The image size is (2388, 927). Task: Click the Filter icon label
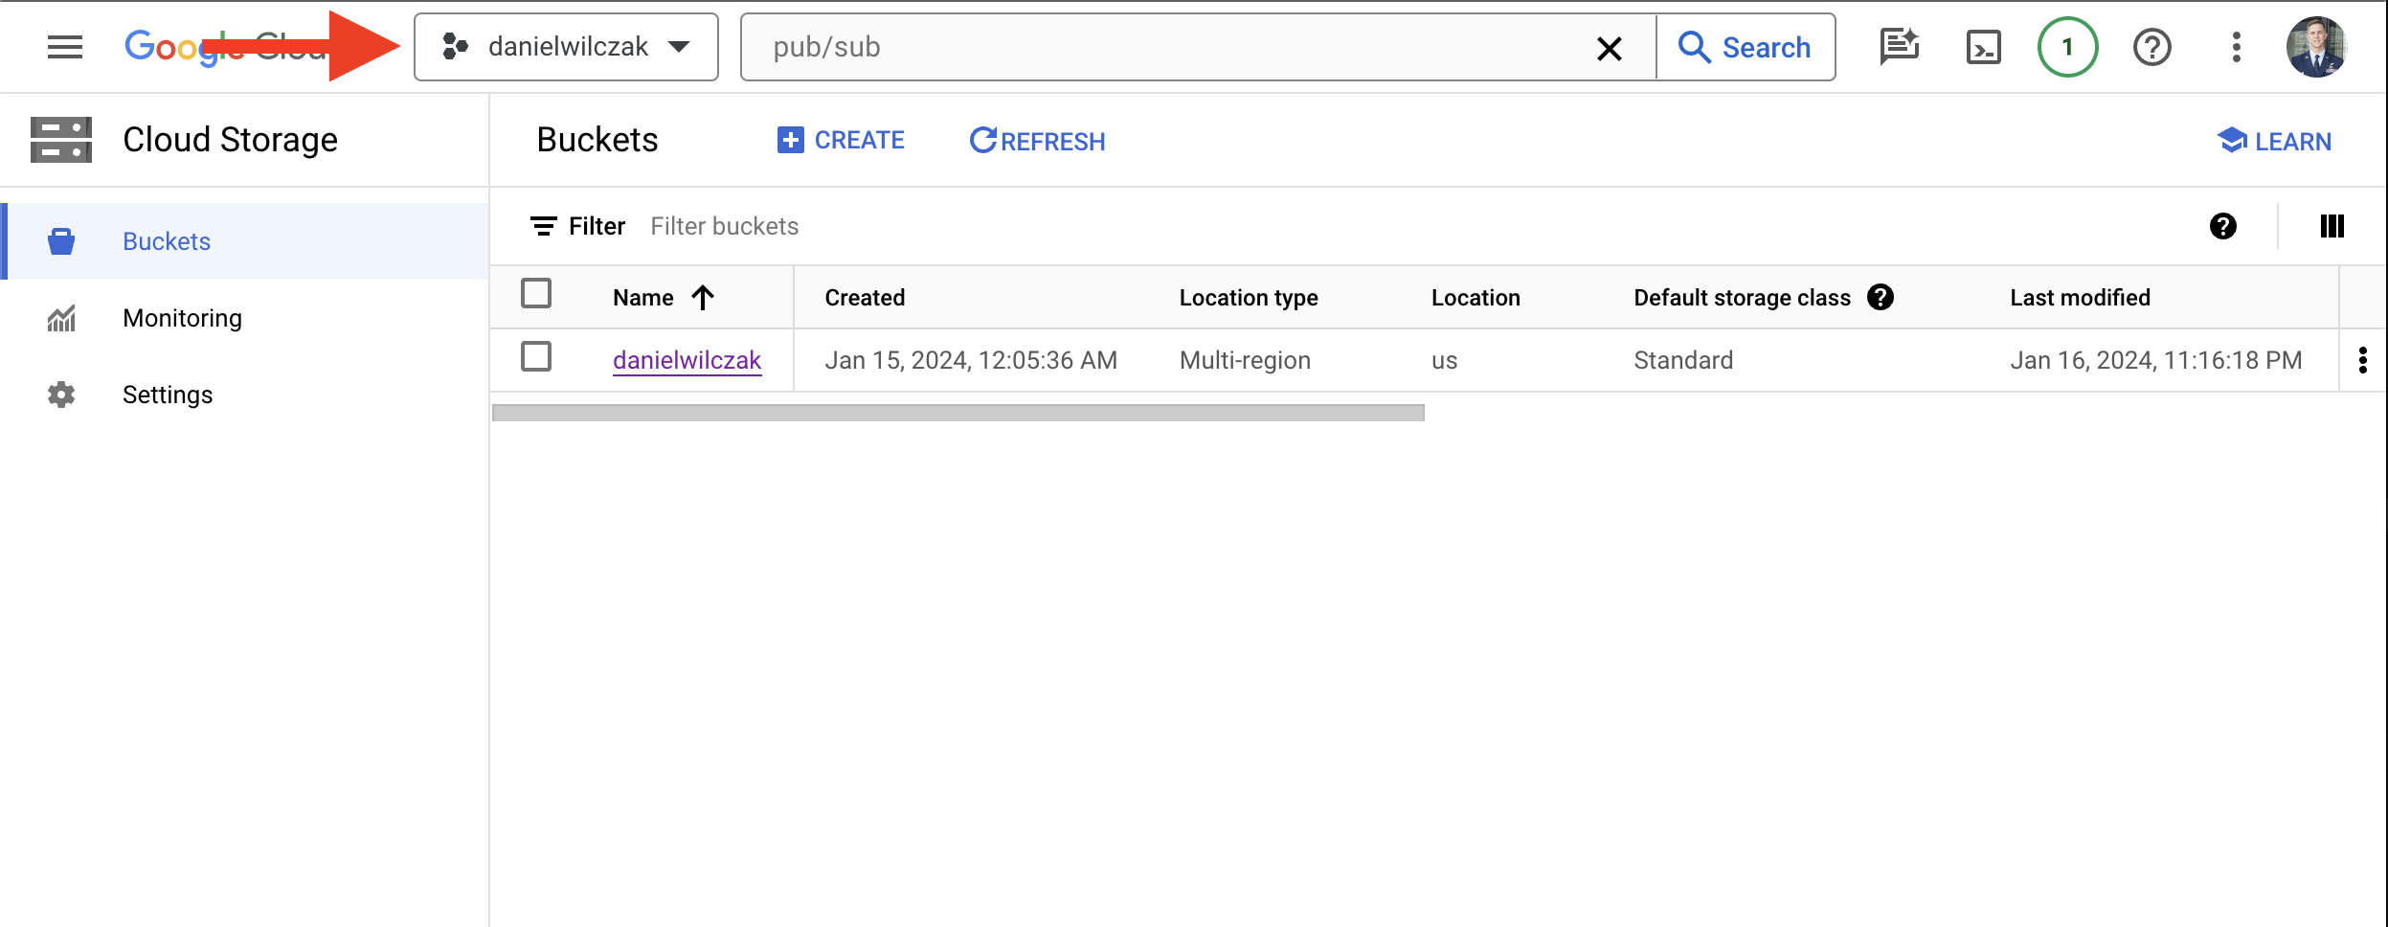point(577,226)
